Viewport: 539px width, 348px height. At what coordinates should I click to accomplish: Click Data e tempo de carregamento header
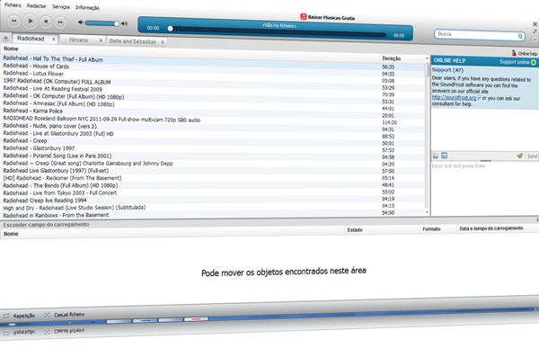pos(491,228)
